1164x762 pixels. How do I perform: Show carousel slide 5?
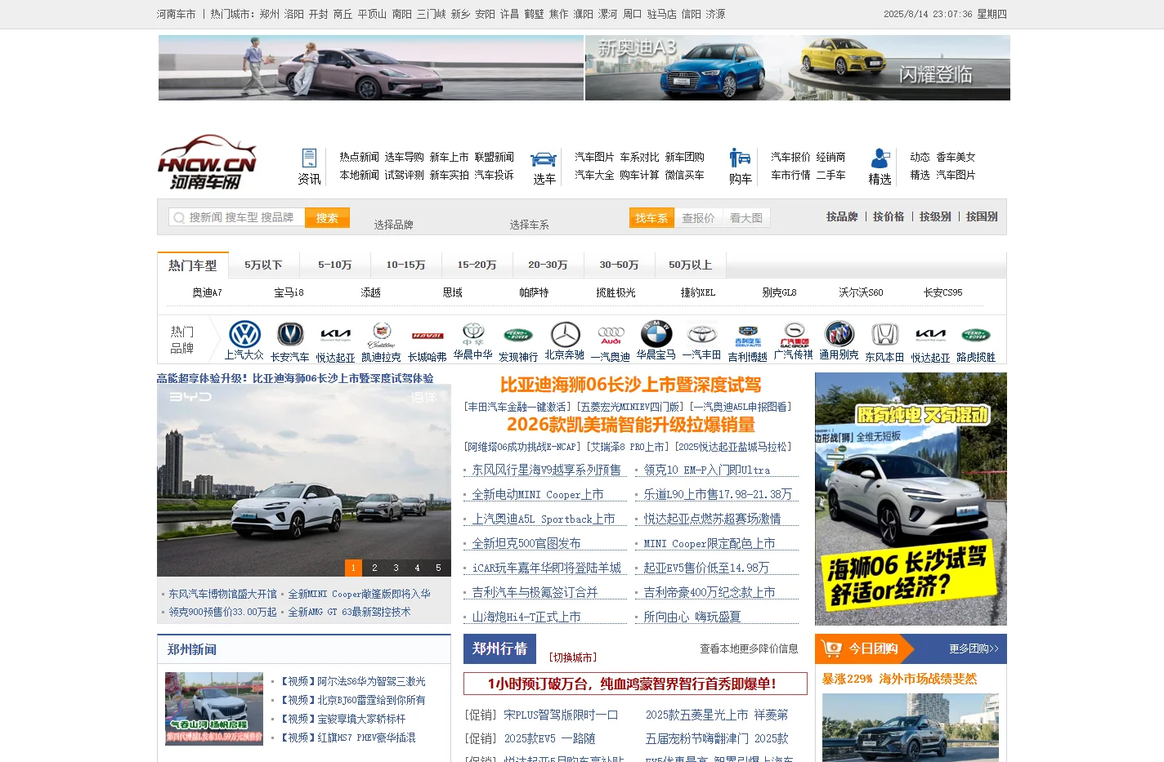[438, 568]
